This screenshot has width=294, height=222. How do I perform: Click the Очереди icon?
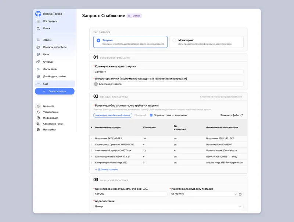38,62
